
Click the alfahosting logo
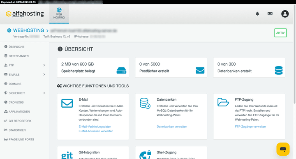25,14
